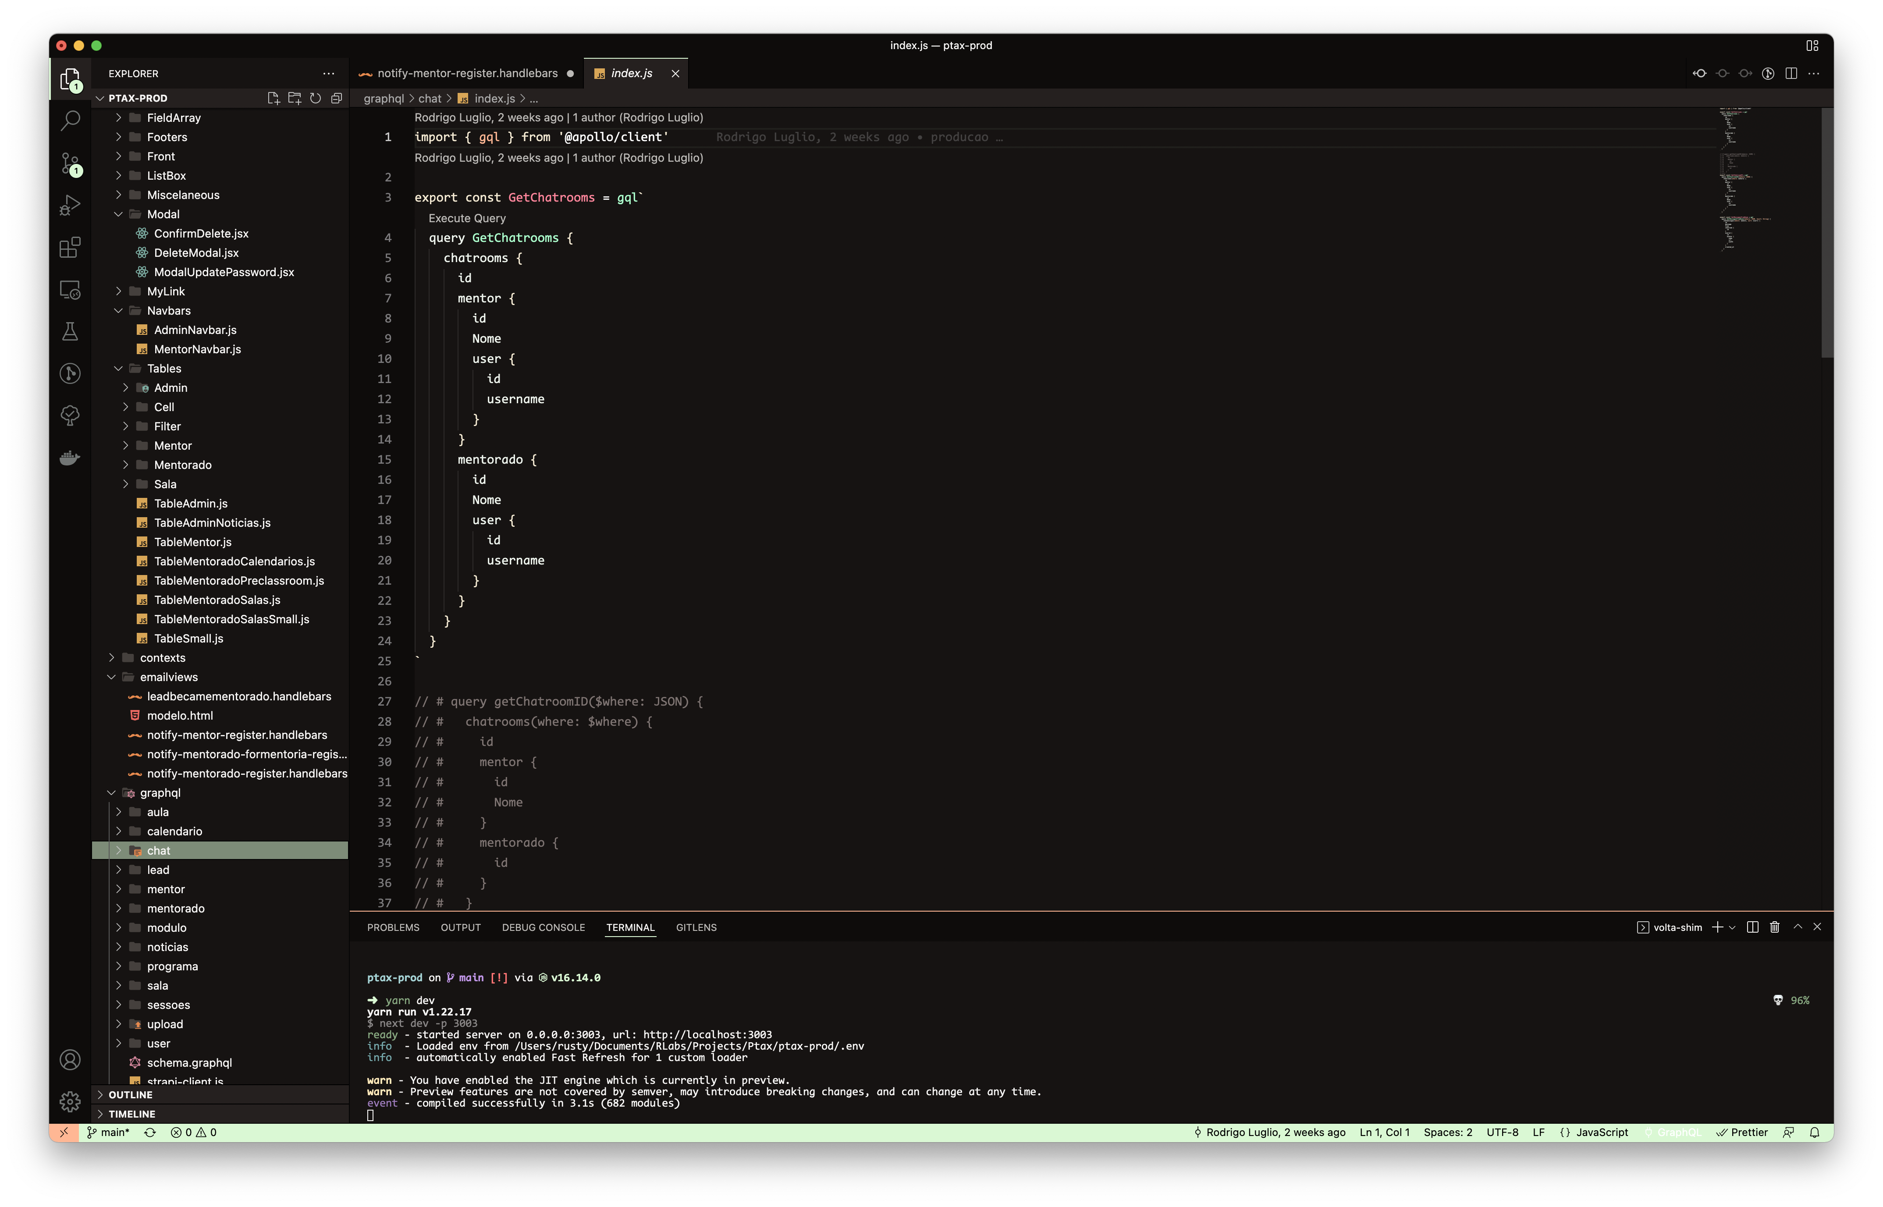Open the Search view in activity bar

pos(70,121)
